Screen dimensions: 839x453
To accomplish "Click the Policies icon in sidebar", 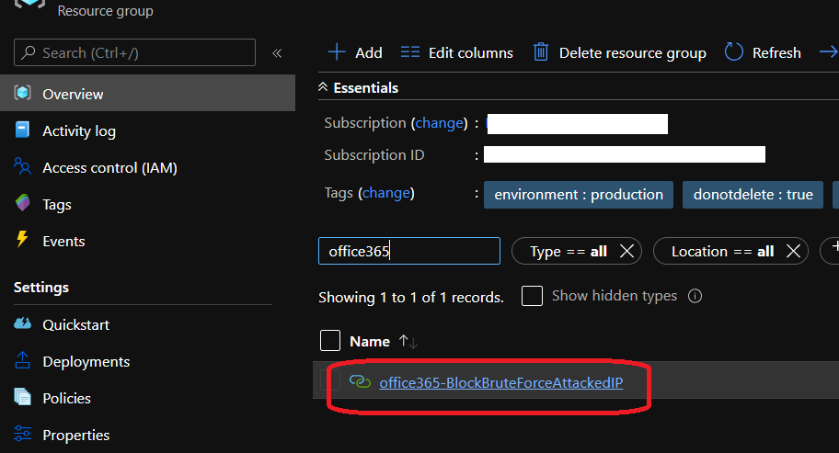I will pos(24,398).
